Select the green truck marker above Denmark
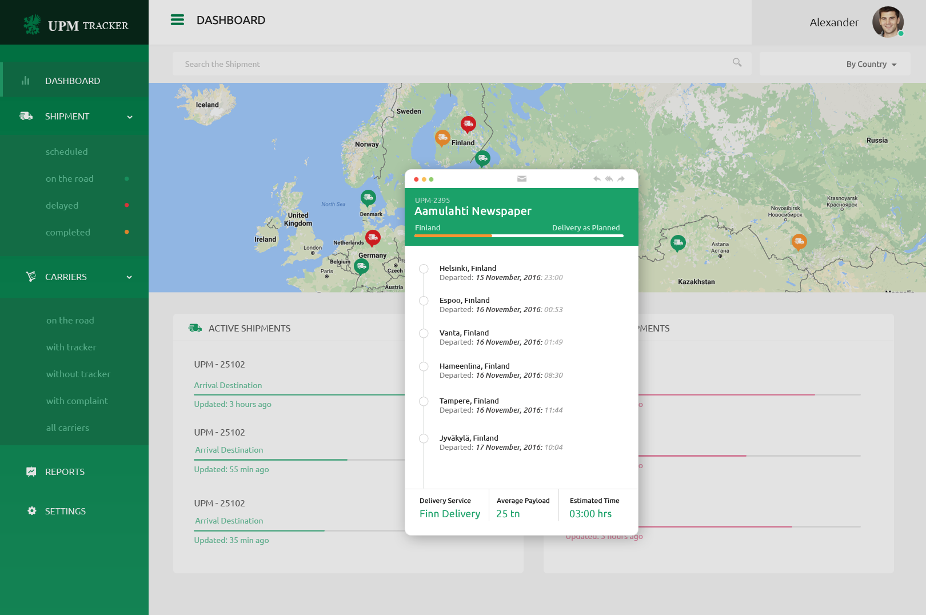926x615 pixels. [x=368, y=198]
